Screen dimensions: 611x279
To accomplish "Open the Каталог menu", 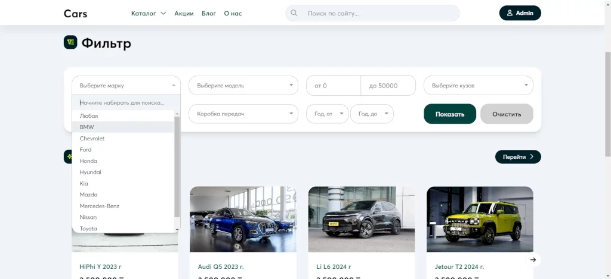I will tap(143, 13).
